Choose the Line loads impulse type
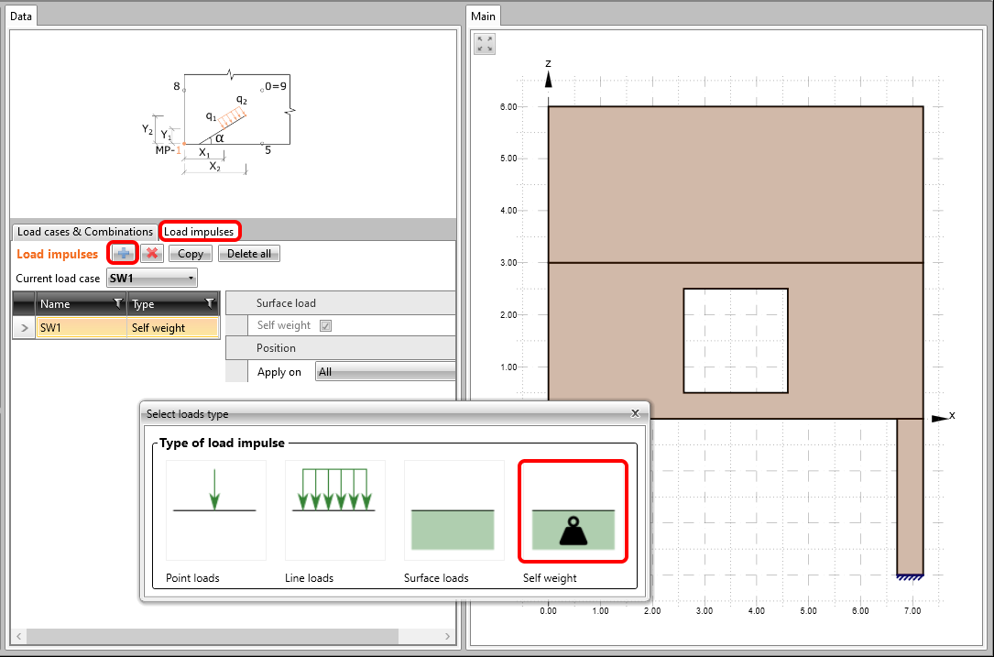 pos(334,510)
